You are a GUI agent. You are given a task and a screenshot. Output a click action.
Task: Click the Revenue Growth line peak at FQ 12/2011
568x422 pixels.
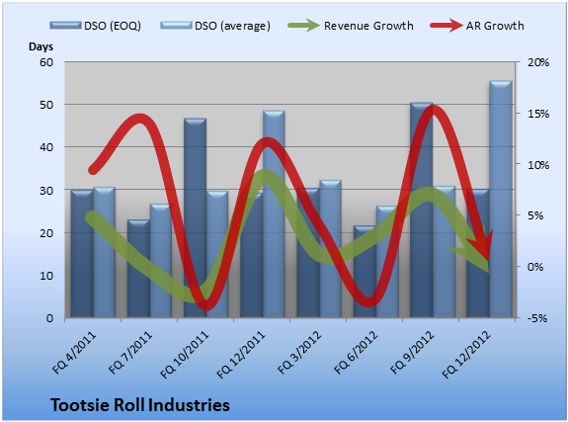(265, 177)
